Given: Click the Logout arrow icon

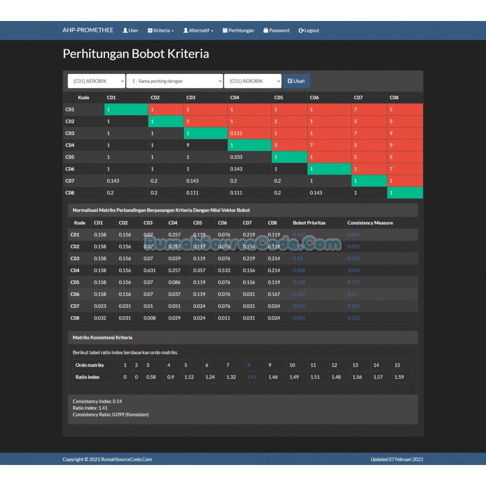Looking at the screenshot, I should [x=301, y=31].
